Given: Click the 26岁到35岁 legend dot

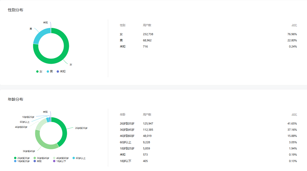Looking at the screenshot, I should tap(15, 158).
